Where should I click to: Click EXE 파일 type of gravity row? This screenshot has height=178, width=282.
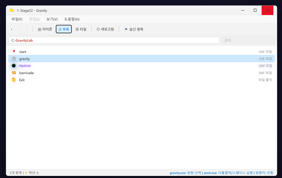[x=266, y=59]
